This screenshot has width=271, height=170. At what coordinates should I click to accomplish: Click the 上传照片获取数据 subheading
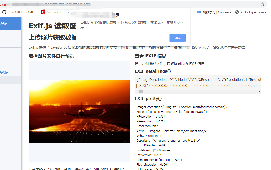click(53, 37)
